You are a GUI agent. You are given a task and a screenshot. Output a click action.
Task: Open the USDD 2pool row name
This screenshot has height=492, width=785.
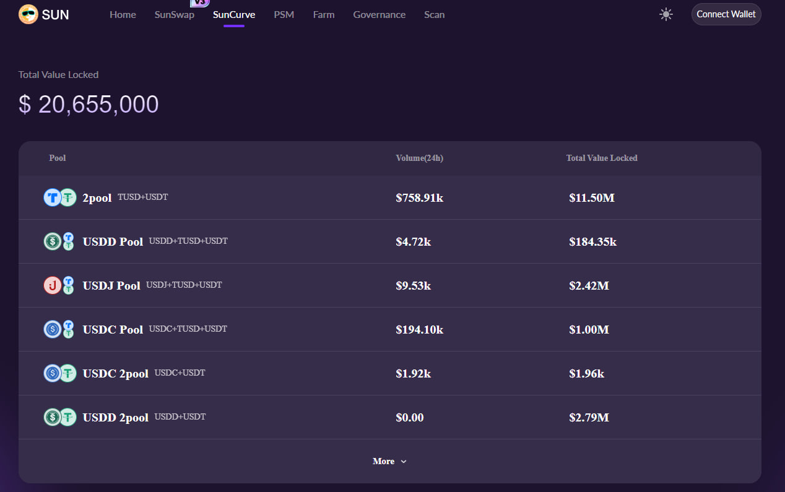(x=116, y=418)
